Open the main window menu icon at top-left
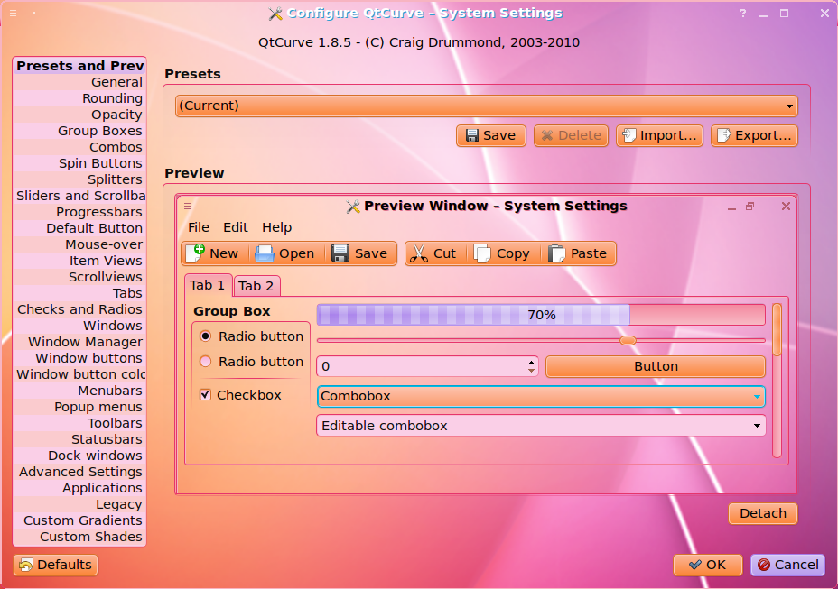The image size is (838, 589). click(x=14, y=13)
